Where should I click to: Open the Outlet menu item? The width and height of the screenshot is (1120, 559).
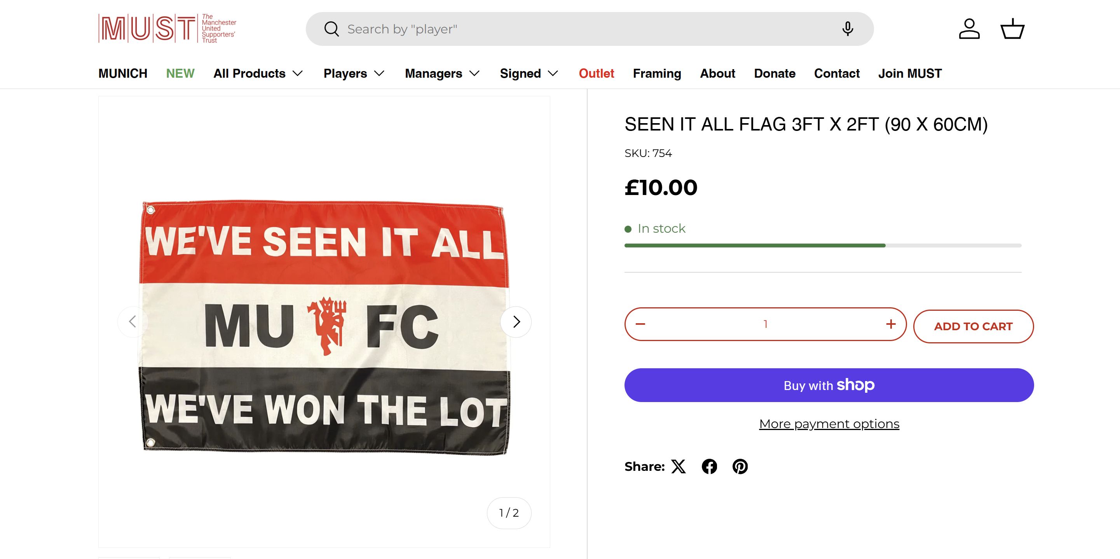point(596,73)
